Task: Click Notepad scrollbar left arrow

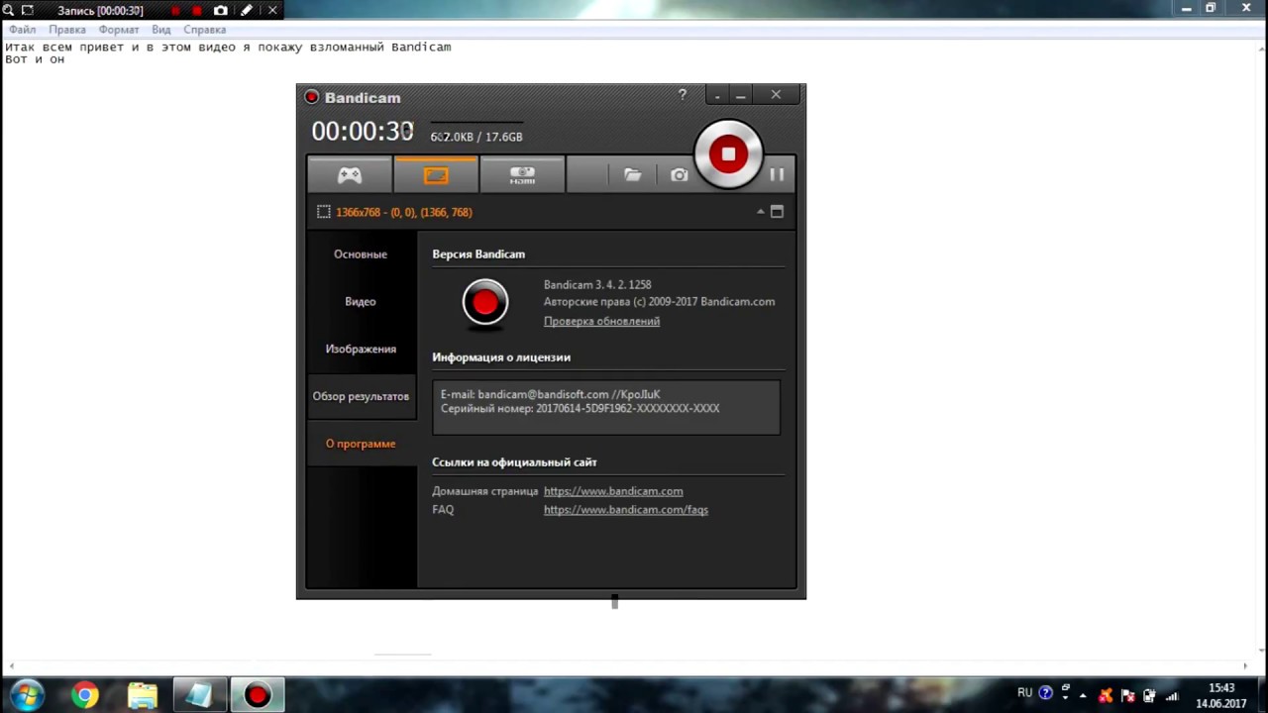Action: point(10,666)
